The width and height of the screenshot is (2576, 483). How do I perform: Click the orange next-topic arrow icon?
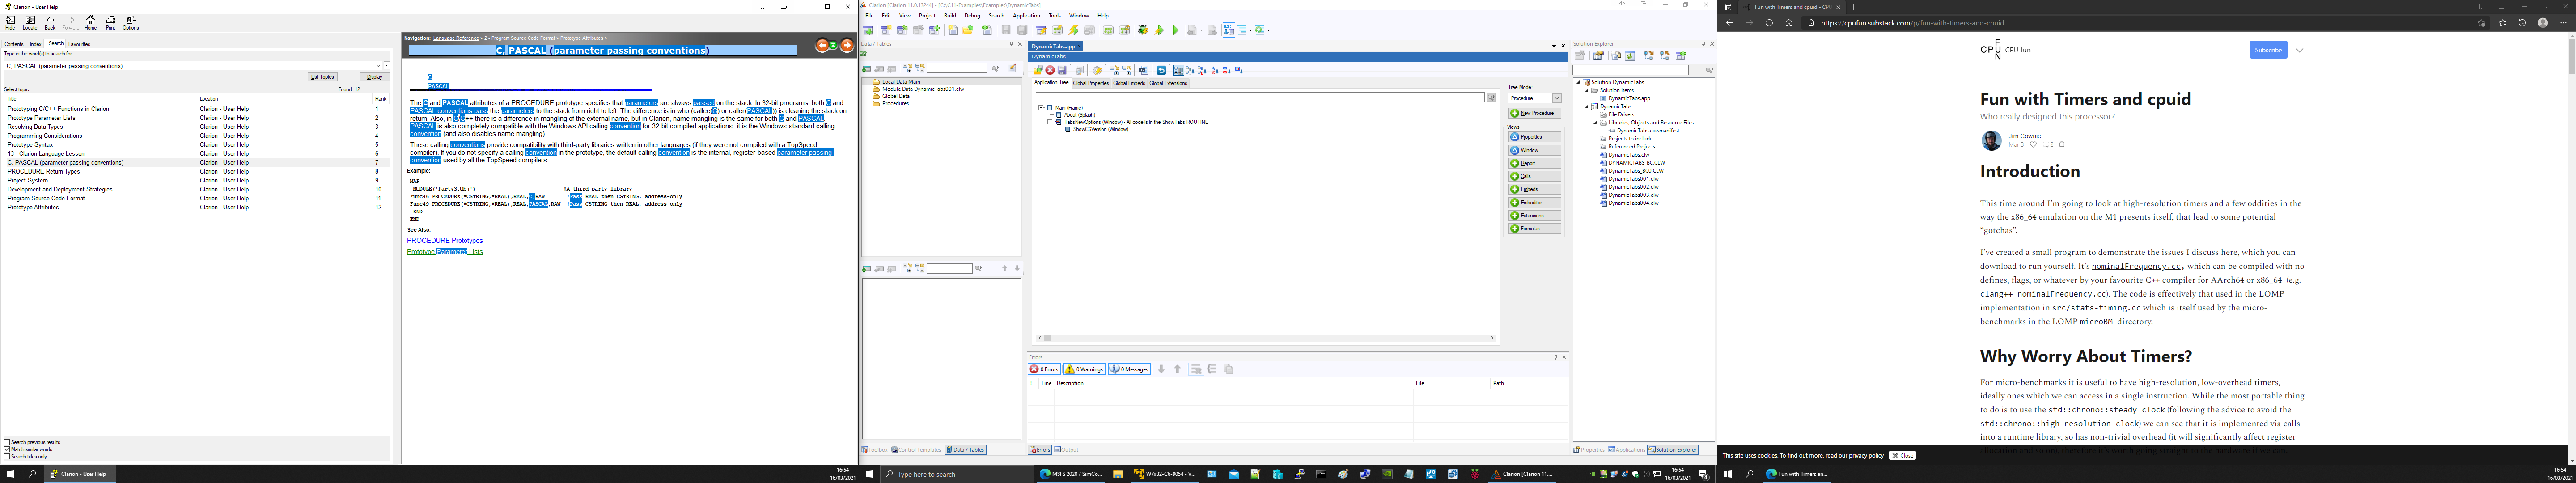click(x=847, y=45)
